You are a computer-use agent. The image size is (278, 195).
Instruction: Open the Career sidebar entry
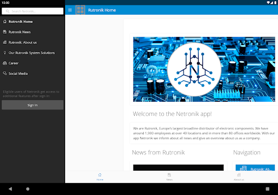[33, 63]
